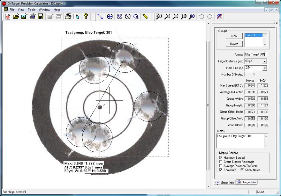Image resolution: width=281 pixels, height=196 pixels.
Task: Activate the yellow ruler measure tool
Action: [x=145, y=16]
